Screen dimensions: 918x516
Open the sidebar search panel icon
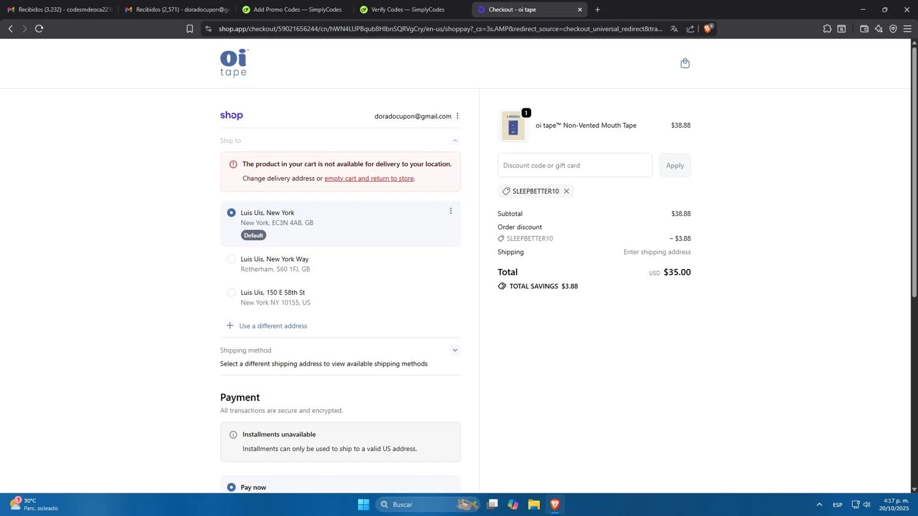click(841, 29)
